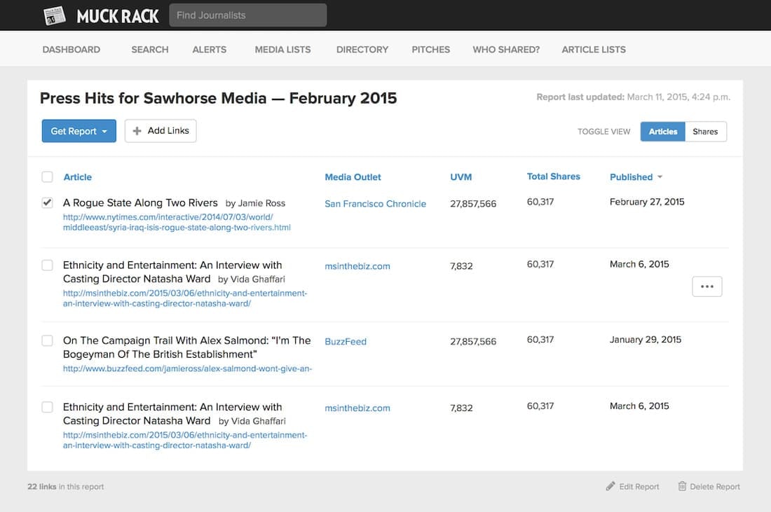Open the three-dots more options button
Screen dimensions: 771x512
[707, 286]
